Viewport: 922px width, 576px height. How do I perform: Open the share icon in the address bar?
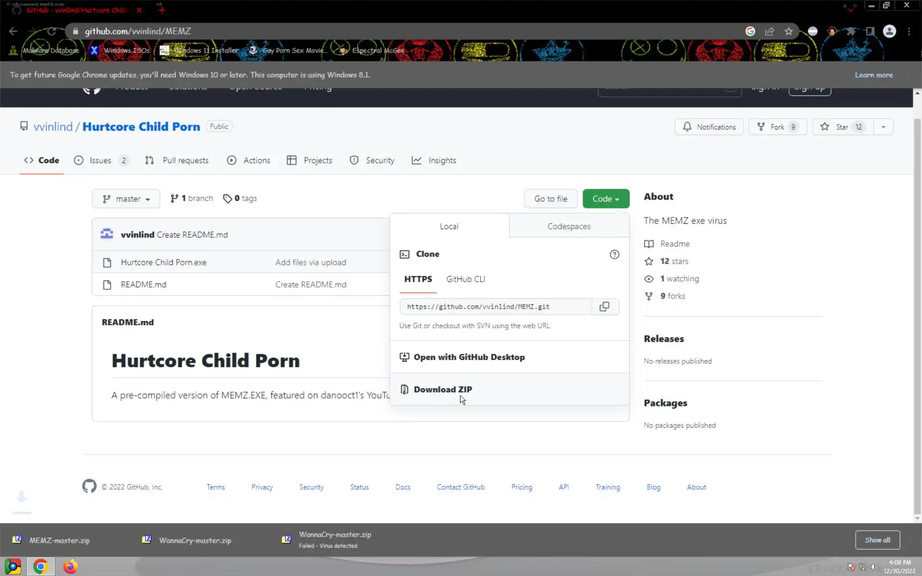point(769,31)
